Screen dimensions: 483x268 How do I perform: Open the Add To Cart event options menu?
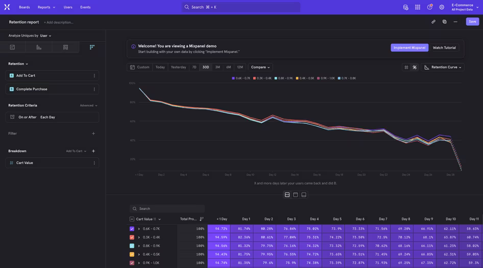click(x=94, y=75)
